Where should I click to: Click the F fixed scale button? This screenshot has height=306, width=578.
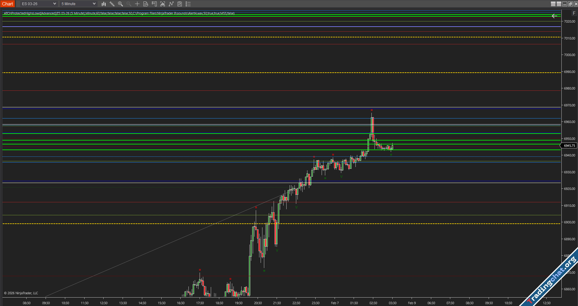[574, 13]
